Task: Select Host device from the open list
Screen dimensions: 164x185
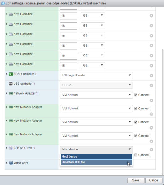Action: [x=96, y=157]
